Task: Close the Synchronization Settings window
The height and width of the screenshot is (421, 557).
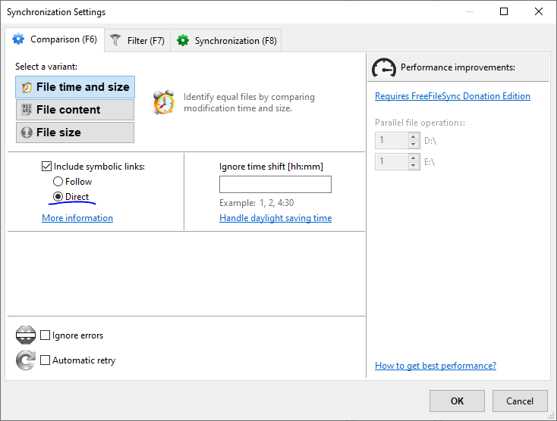Action: pyautogui.click(x=539, y=11)
